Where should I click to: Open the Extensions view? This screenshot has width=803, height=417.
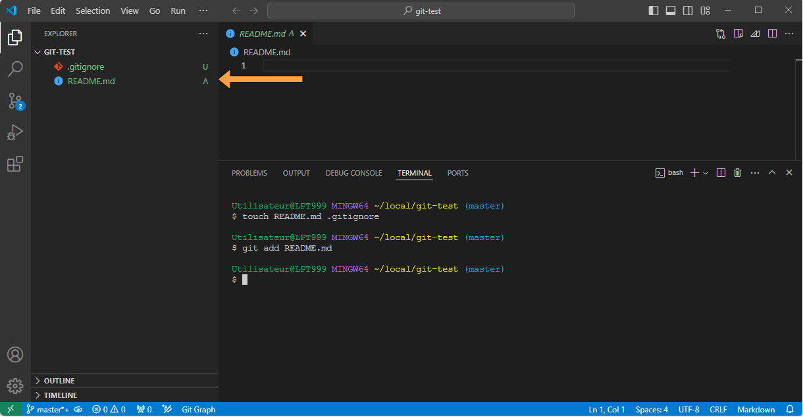click(15, 164)
